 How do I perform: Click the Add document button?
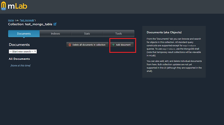[x=122, y=45]
